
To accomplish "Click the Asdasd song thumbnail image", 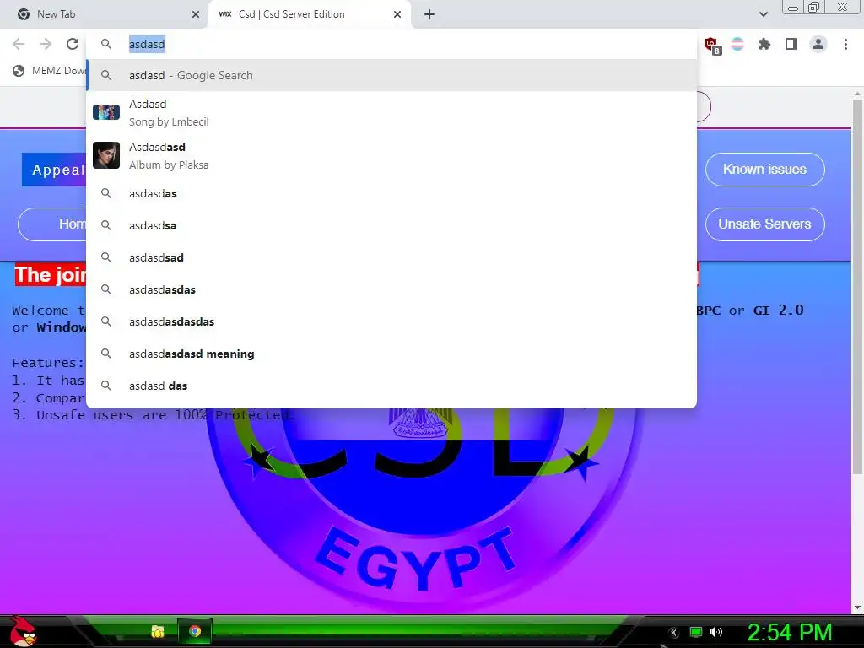I will pyautogui.click(x=106, y=112).
